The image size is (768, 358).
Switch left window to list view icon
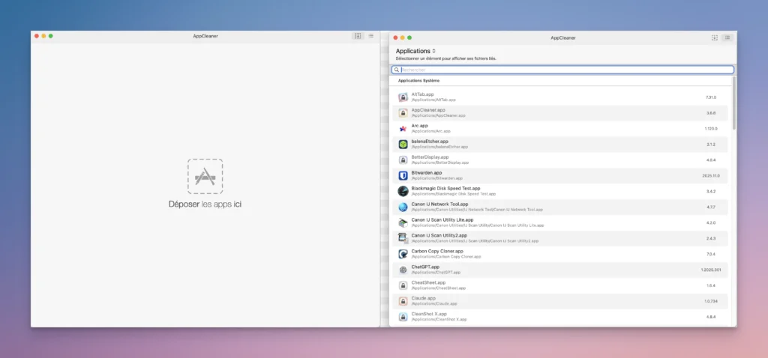(370, 36)
